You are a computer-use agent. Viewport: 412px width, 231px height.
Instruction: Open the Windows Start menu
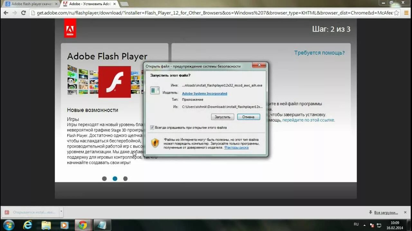(8, 225)
